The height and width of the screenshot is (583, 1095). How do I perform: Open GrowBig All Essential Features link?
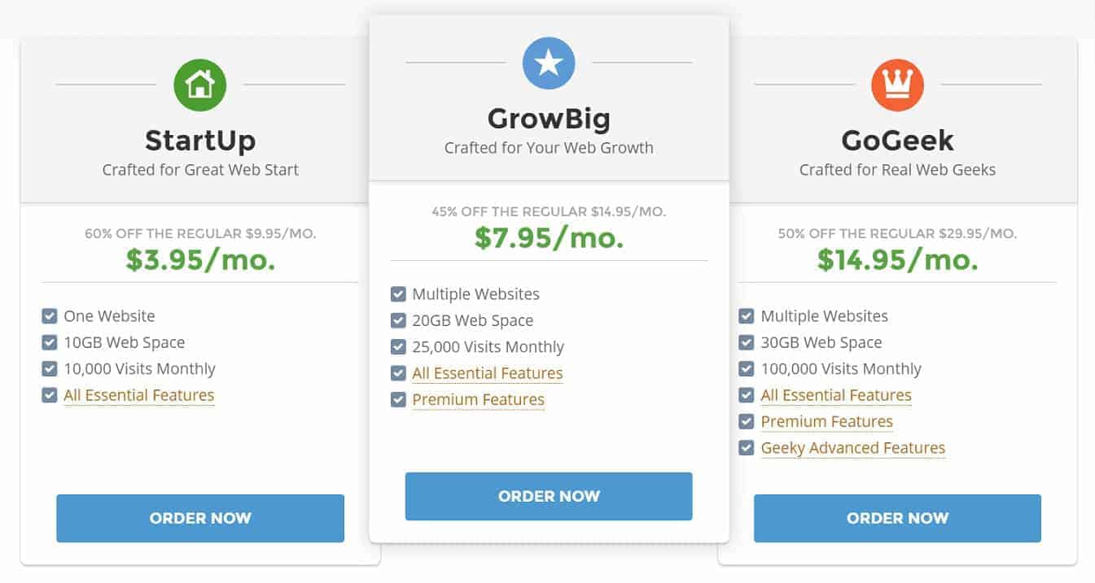pyautogui.click(x=488, y=373)
